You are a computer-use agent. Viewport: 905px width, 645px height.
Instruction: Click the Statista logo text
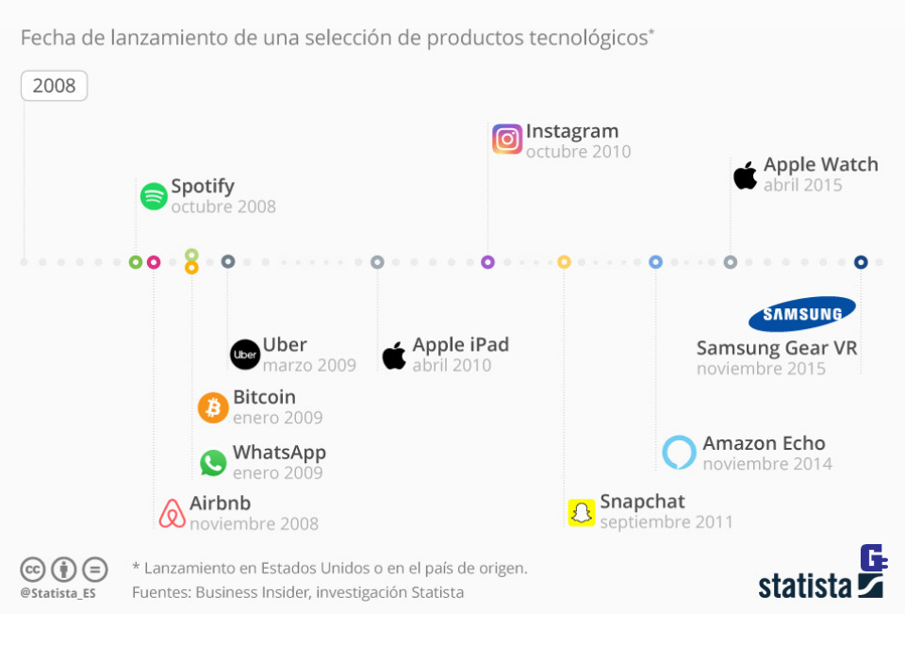(806, 585)
